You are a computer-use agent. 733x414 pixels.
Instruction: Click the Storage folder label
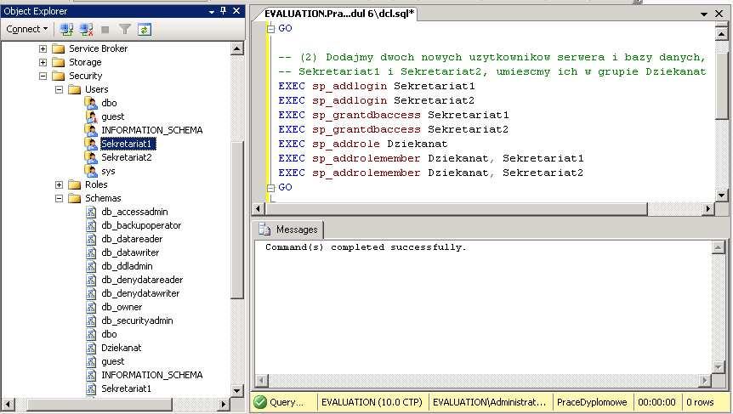point(85,62)
